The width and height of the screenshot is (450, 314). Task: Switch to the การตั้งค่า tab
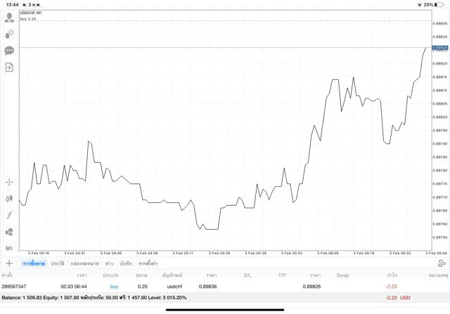148,263
